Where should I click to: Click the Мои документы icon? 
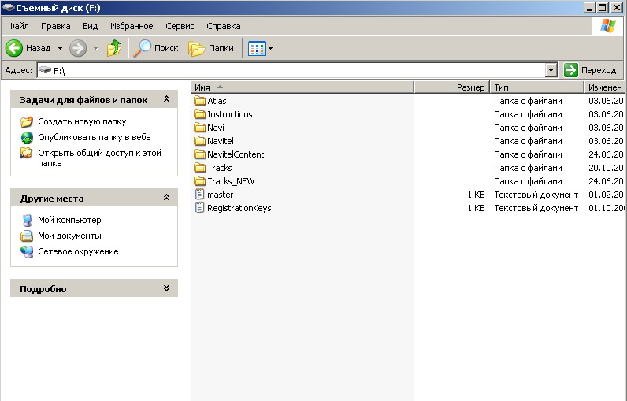(x=27, y=236)
